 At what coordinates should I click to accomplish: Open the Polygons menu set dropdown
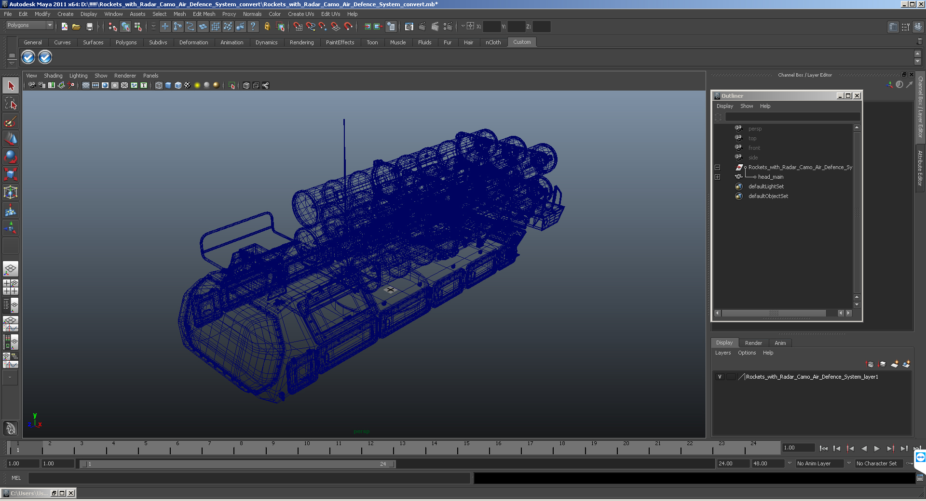pyautogui.click(x=29, y=25)
